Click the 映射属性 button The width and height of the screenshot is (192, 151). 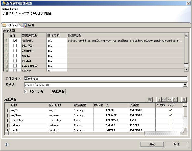[58, 91]
